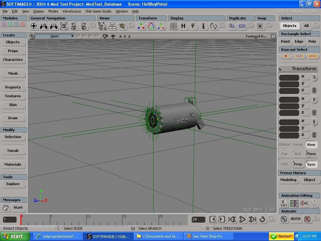Maximize the viewport with the corner icon

pyautogui.click(x=273, y=36)
